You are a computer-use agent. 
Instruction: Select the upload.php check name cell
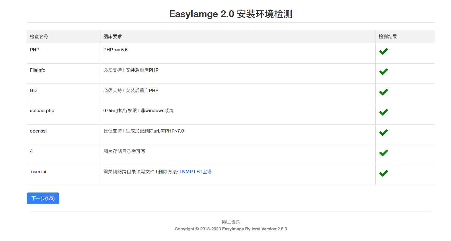click(63, 114)
